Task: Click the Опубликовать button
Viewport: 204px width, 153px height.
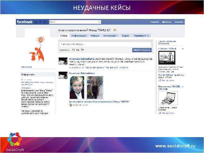Action: [x=142, y=50]
